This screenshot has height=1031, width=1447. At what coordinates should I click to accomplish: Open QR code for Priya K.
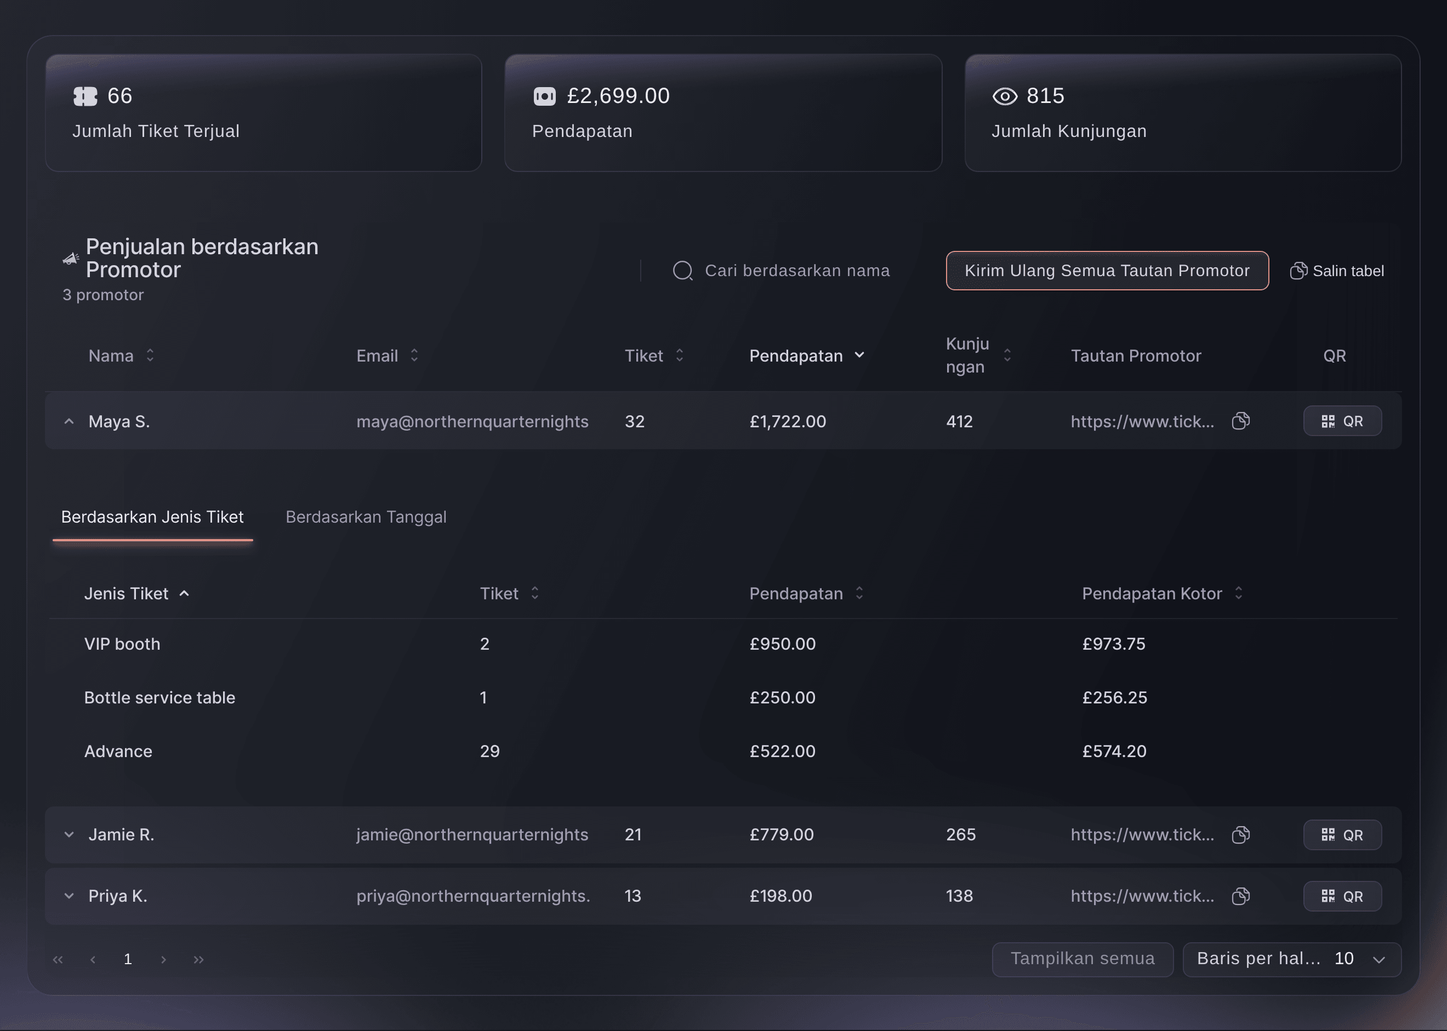point(1342,896)
